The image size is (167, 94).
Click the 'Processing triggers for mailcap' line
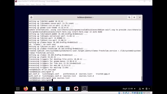tap(51, 68)
